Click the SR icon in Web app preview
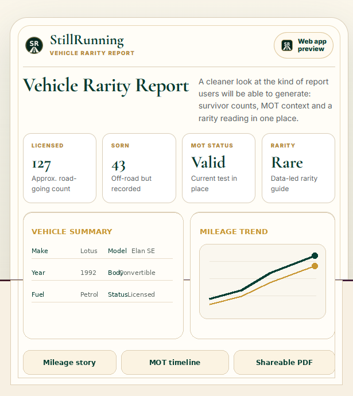This screenshot has height=396, width=353. click(287, 45)
